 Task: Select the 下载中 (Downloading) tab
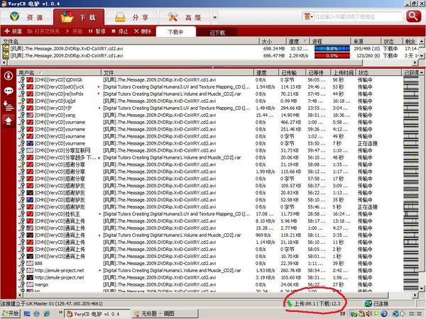[175, 32]
